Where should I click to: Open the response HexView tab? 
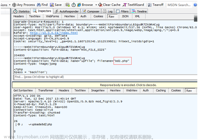[x=115, y=90]
